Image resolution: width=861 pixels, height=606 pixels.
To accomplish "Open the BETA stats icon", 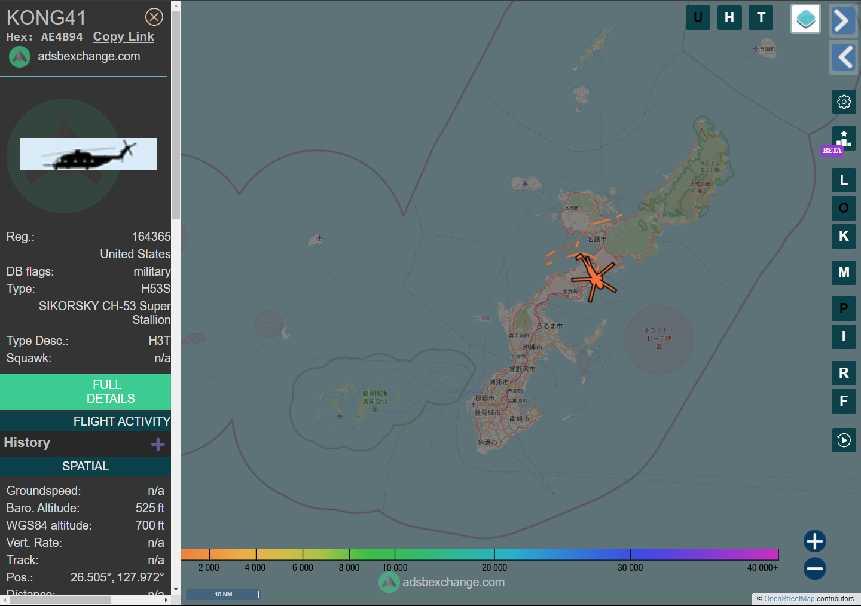I will (x=844, y=139).
